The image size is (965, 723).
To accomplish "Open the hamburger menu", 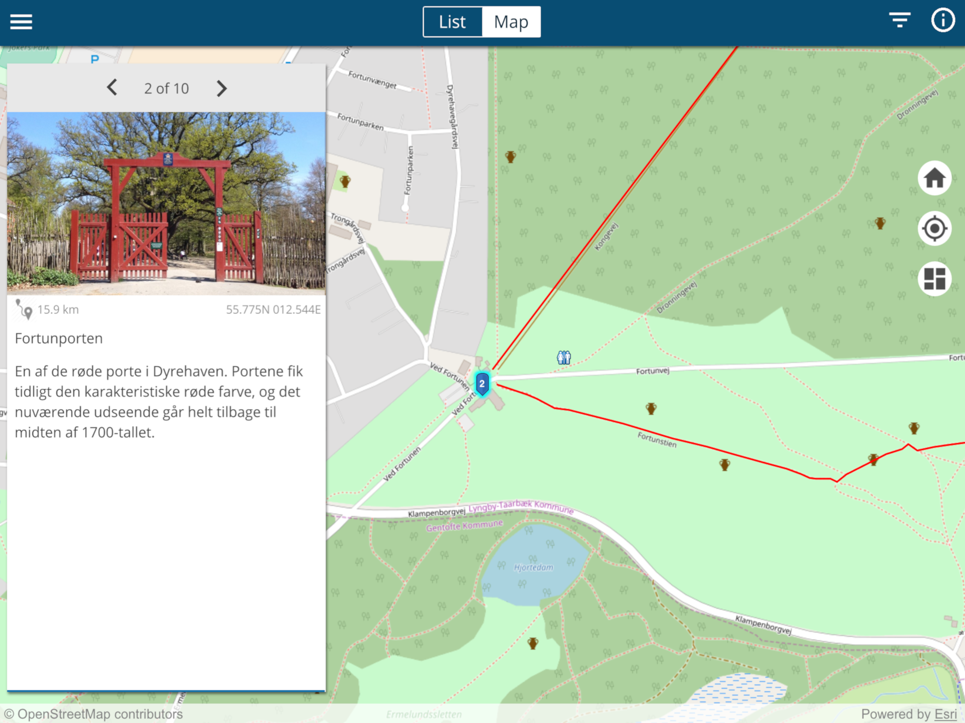I will click(21, 22).
